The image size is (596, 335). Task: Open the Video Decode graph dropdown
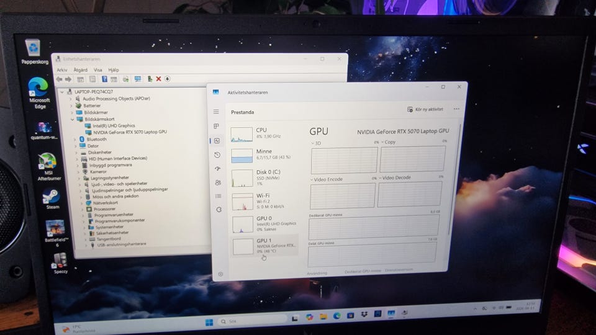pyautogui.click(x=395, y=177)
